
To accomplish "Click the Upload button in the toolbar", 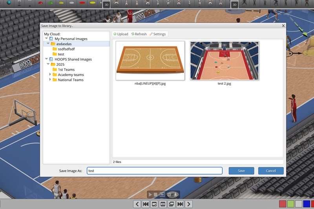I will click(121, 34).
